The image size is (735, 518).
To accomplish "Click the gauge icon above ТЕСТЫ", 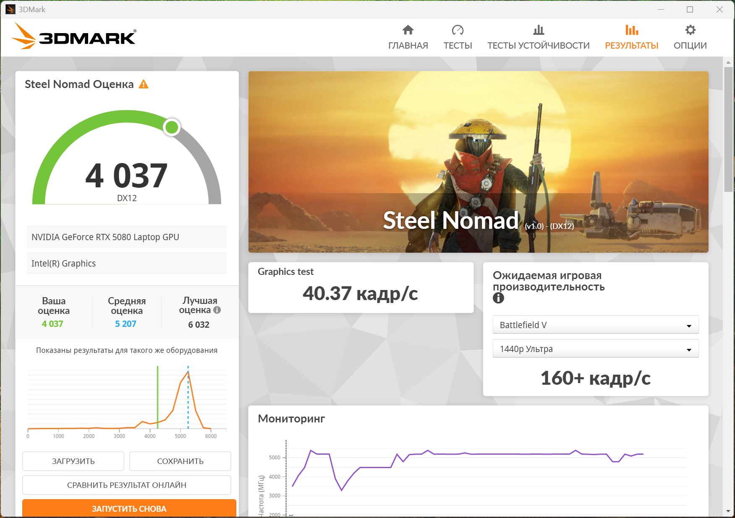I will click(x=458, y=30).
